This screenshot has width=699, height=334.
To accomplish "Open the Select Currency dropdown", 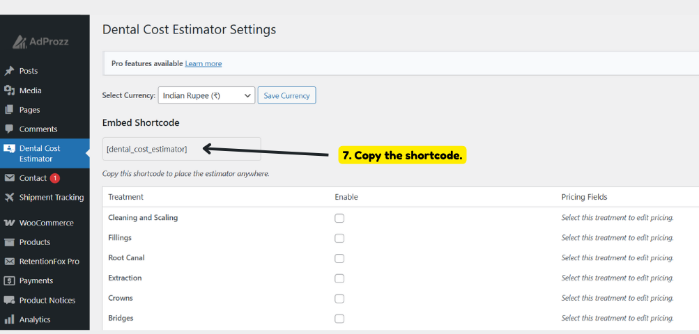I will pyautogui.click(x=206, y=95).
